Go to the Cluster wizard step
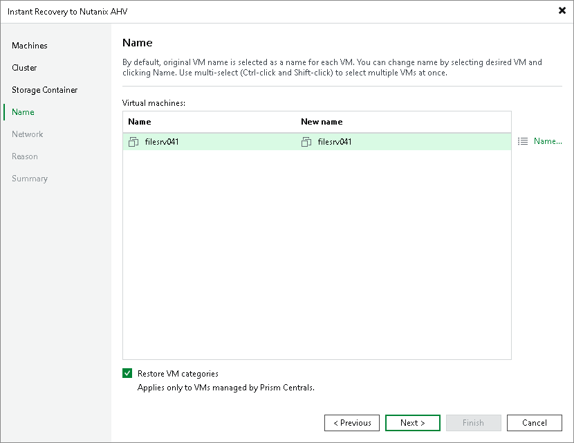The width and height of the screenshot is (574, 443). click(x=24, y=68)
